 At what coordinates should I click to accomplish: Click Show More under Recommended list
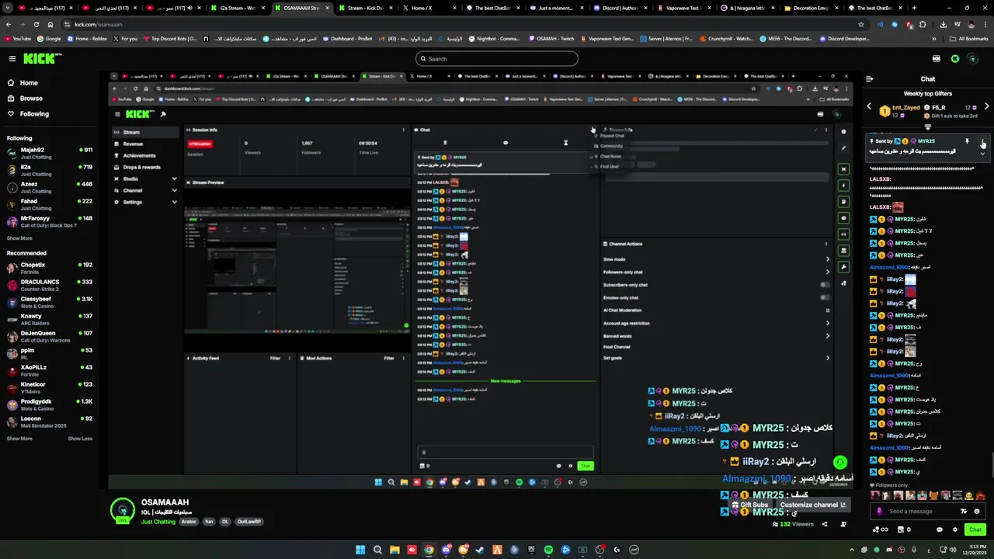pos(19,439)
